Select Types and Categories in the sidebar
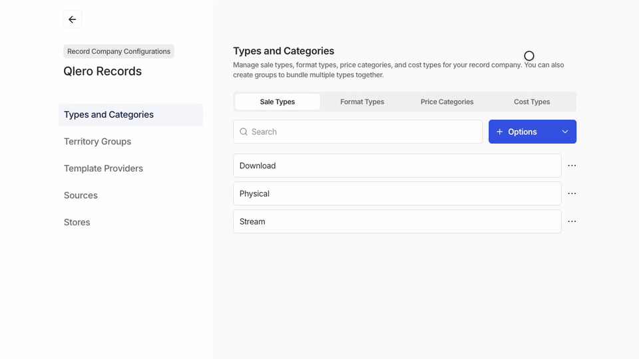Image resolution: width=639 pixels, height=359 pixels. tap(130, 114)
